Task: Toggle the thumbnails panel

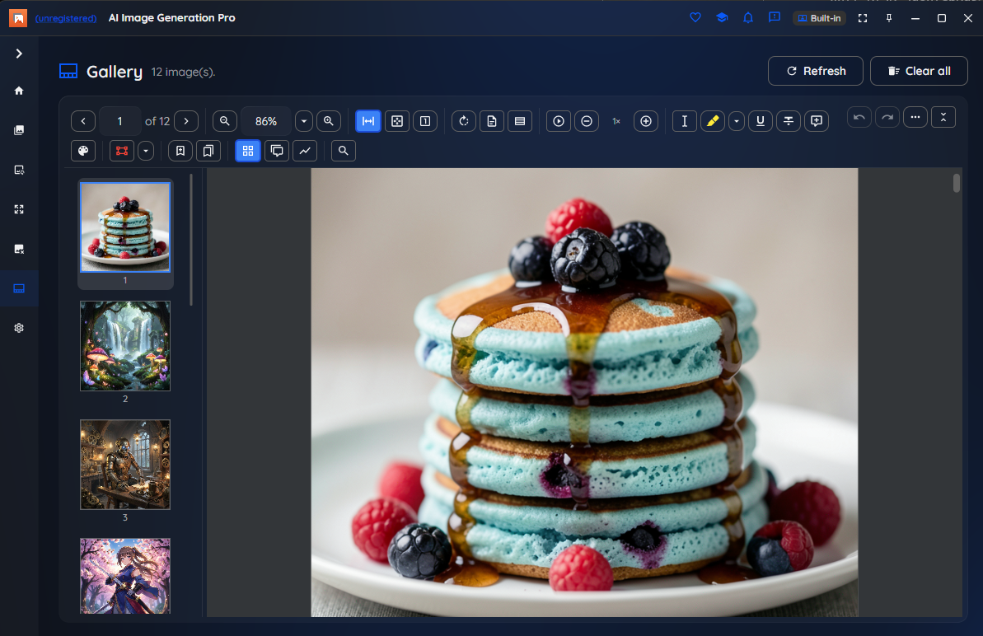Action: [248, 151]
